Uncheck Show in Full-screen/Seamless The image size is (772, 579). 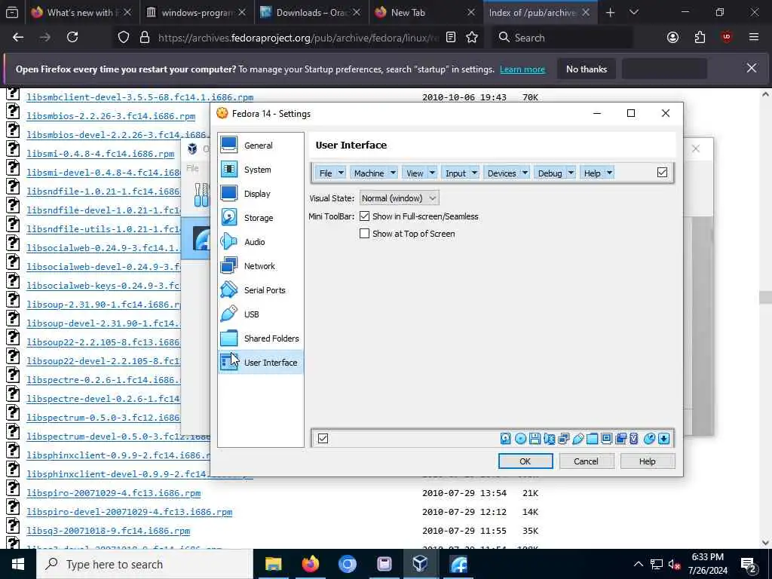(x=364, y=216)
